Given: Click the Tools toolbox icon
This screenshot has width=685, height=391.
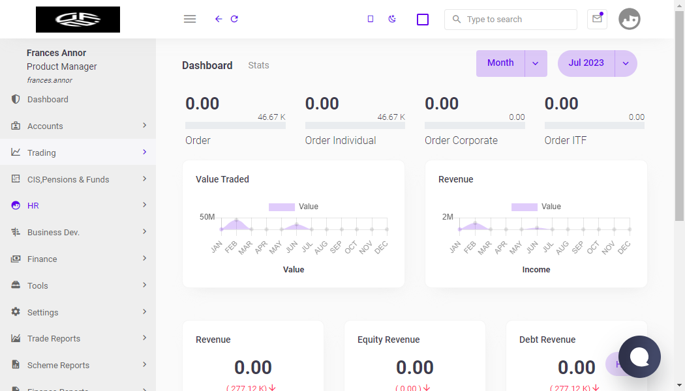Looking at the screenshot, I should [16, 285].
